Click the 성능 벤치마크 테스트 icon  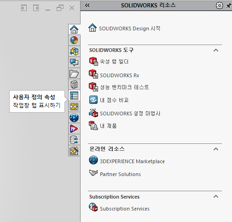[x=93, y=87]
